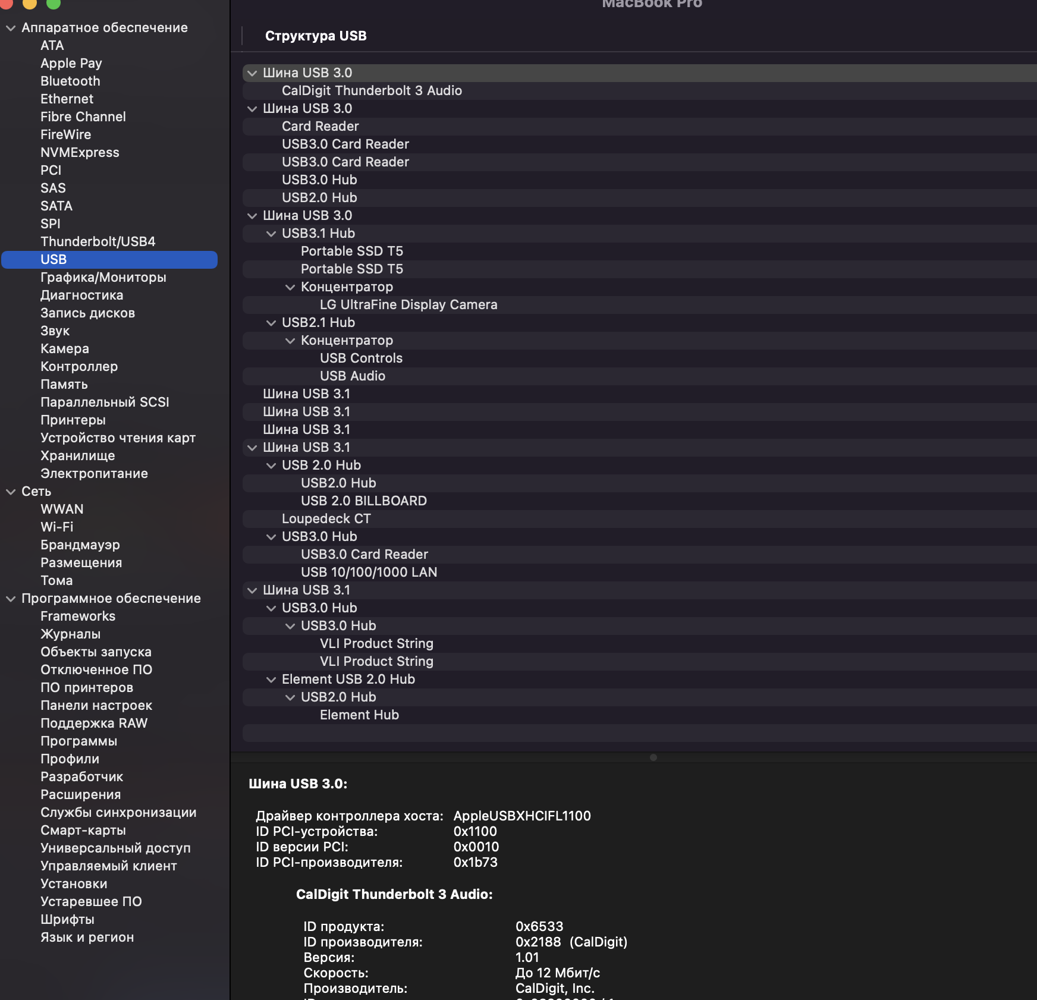Select Графика/Мониторы in the sidebar
This screenshot has height=1000, width=1037.
click(103, 277)
